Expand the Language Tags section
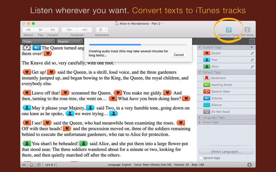The width and height of the screenshot is (276, 172). pyautogui.click(x=200, y=117)
